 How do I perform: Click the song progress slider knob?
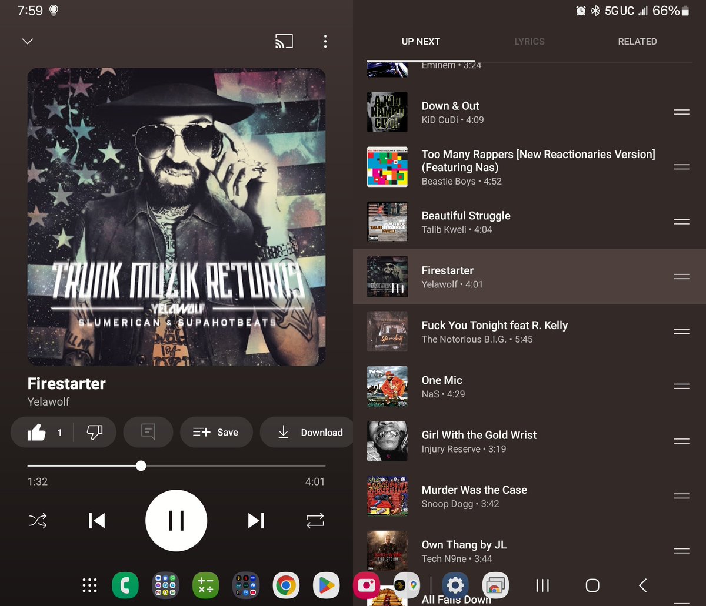click(x=141, y=466)
